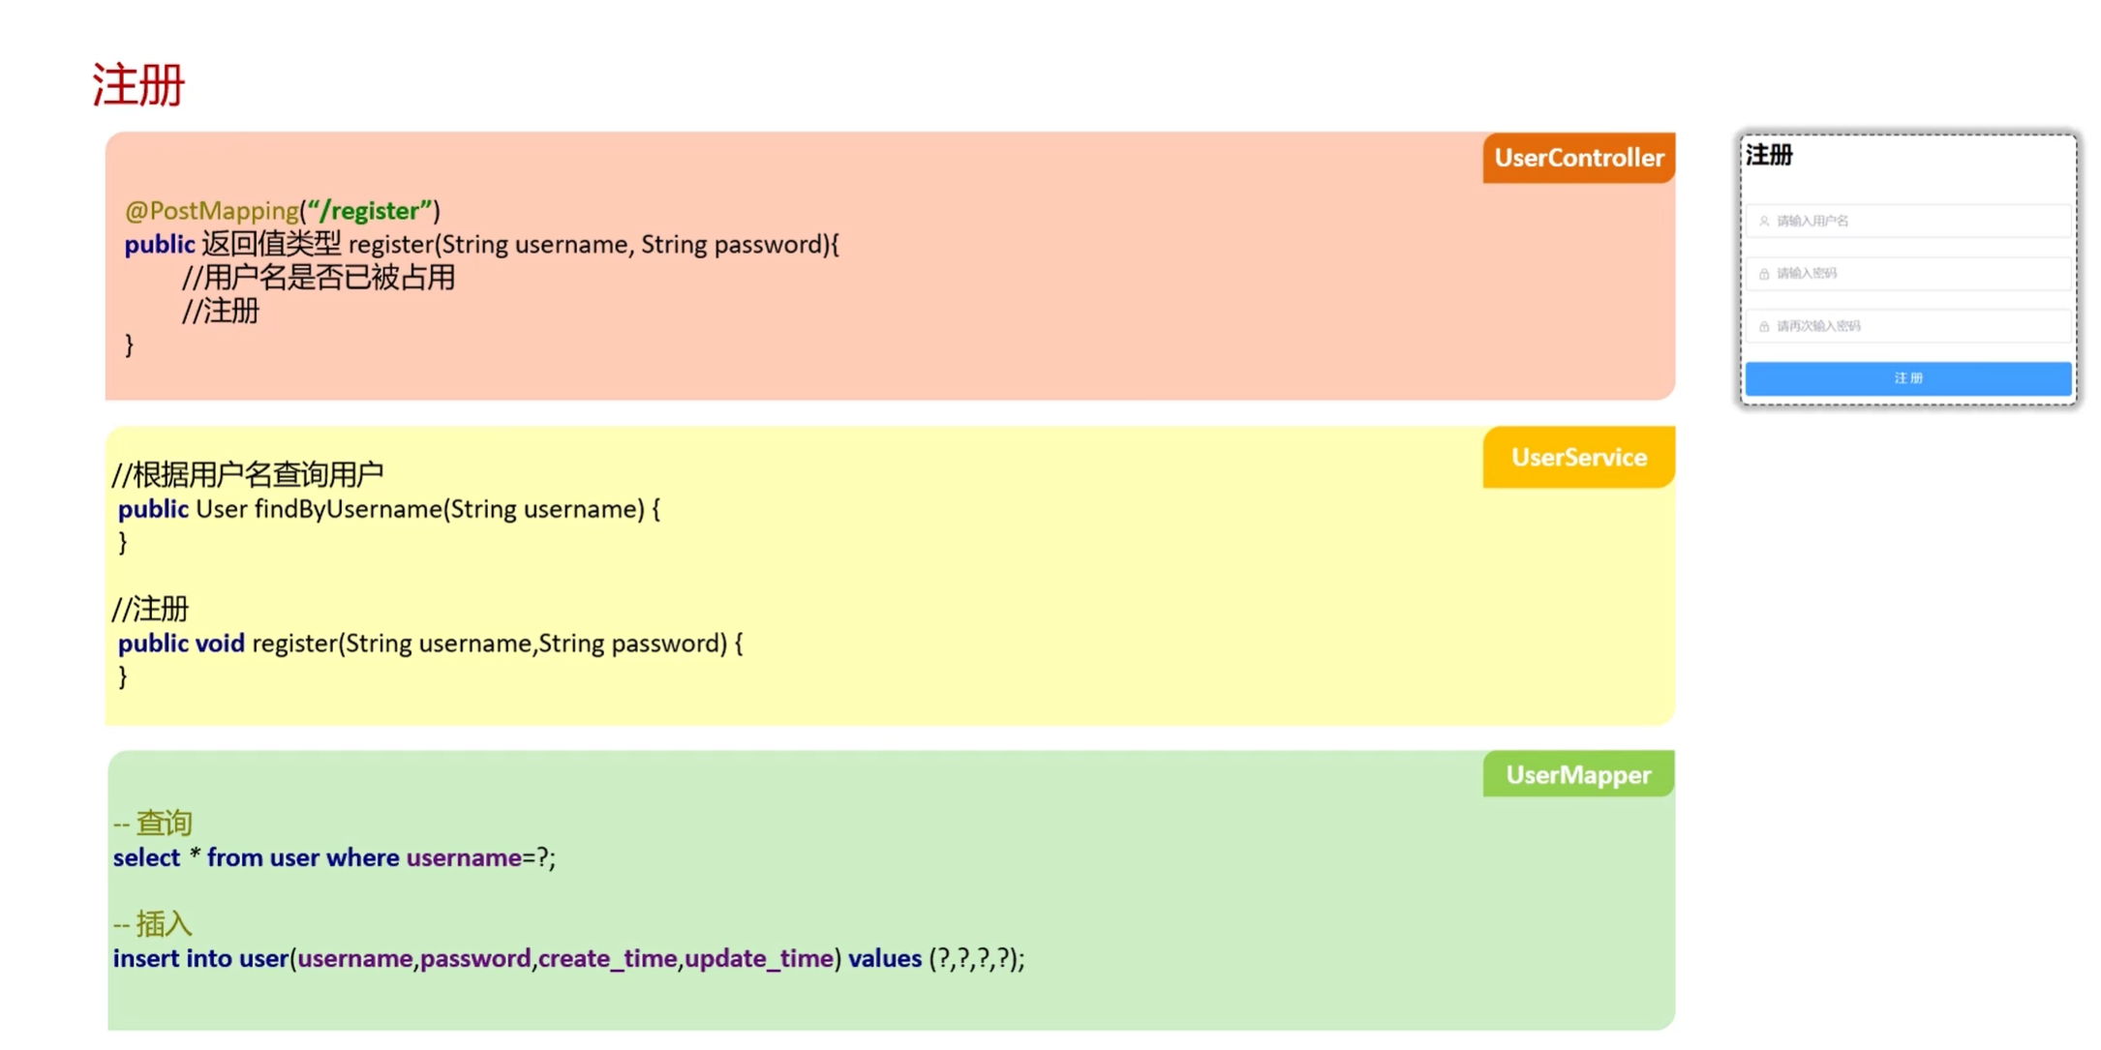The width and height of the screenshot is (2101, 1050).
Task: Click the user icon in username field
Action: [1764, 222]
